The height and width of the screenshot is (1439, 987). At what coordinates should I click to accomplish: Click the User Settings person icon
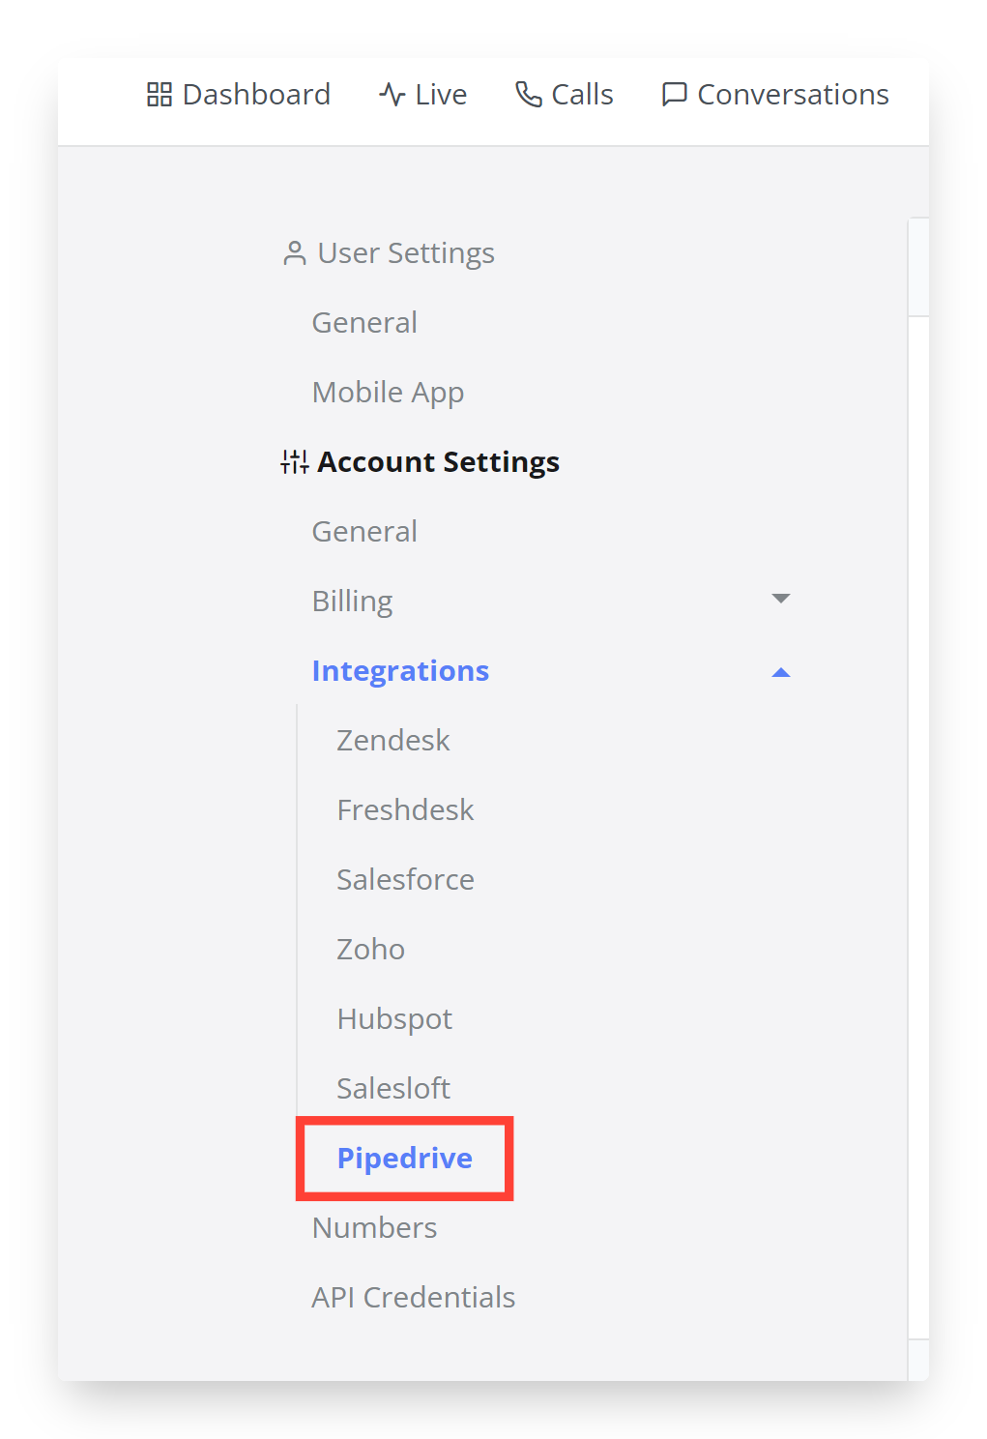(293, 252)
